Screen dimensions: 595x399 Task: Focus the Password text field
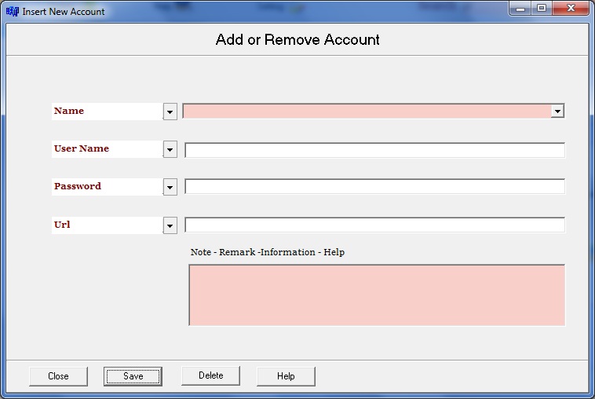coord(374,187)
